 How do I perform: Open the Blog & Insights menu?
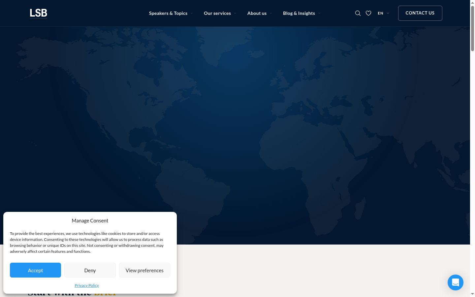[x=299, y=13]
